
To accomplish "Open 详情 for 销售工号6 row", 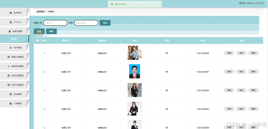I will pyautogui.click(x=229, y=90).
